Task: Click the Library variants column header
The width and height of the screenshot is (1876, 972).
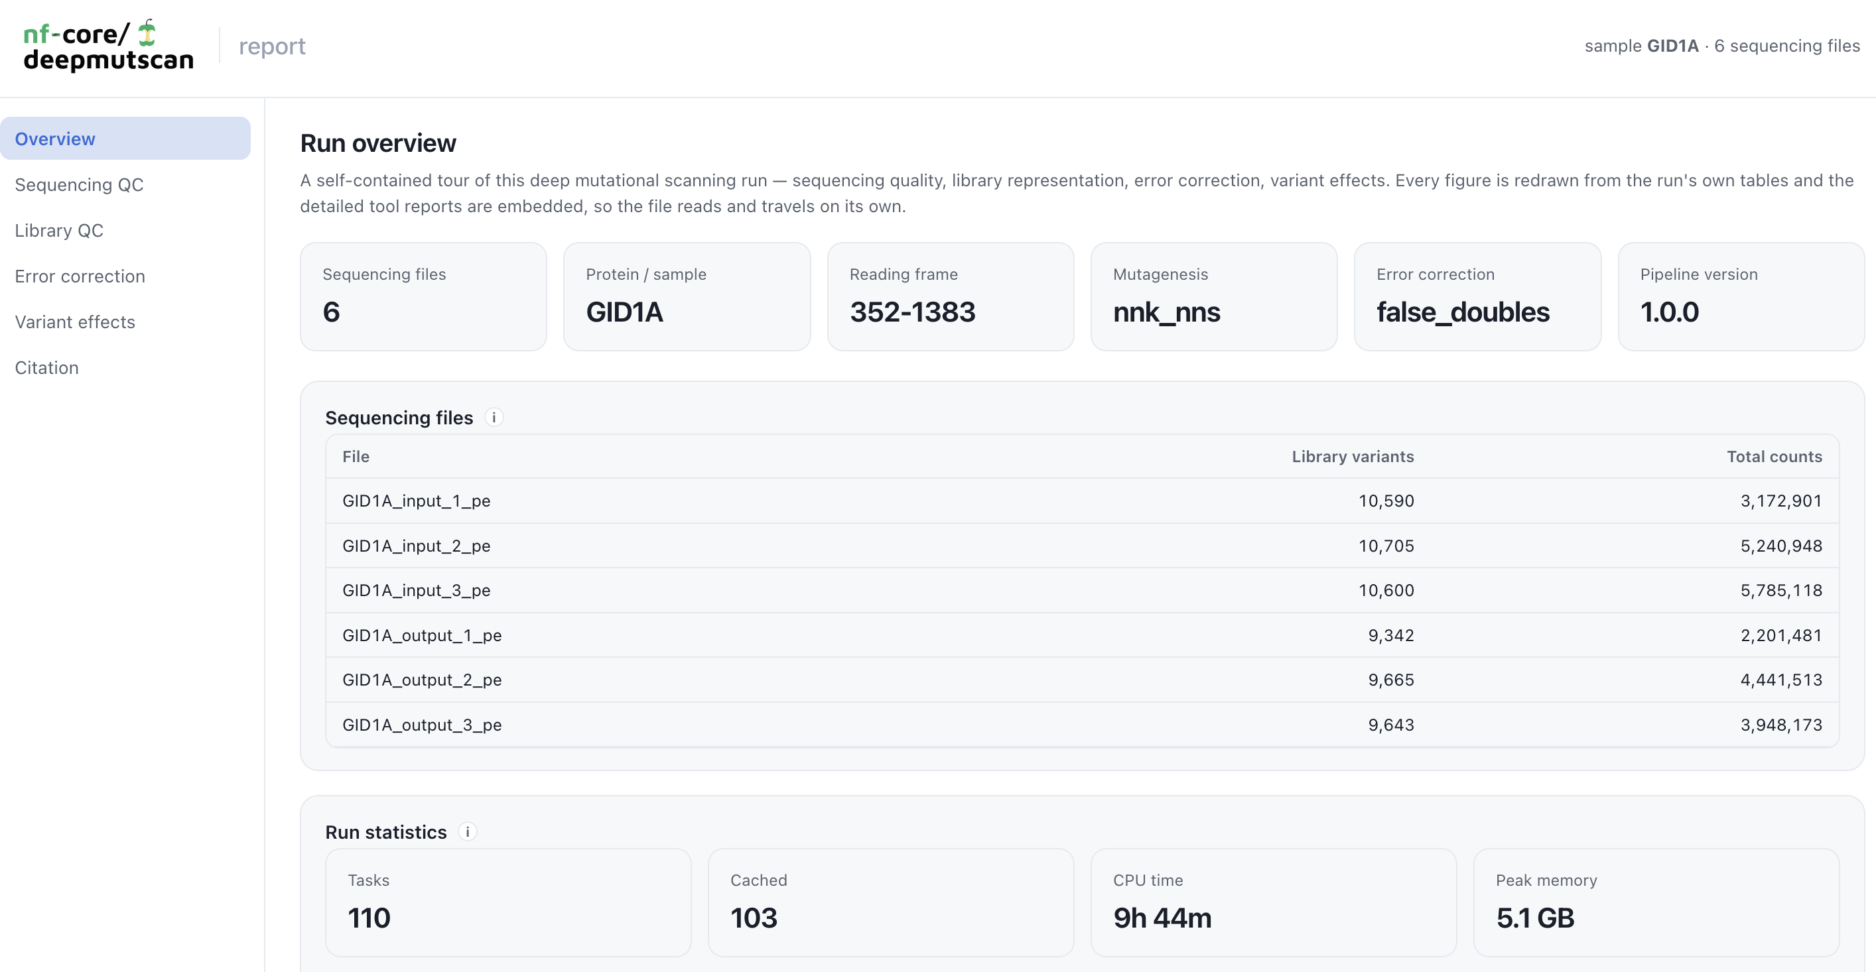Action: 1353,457
